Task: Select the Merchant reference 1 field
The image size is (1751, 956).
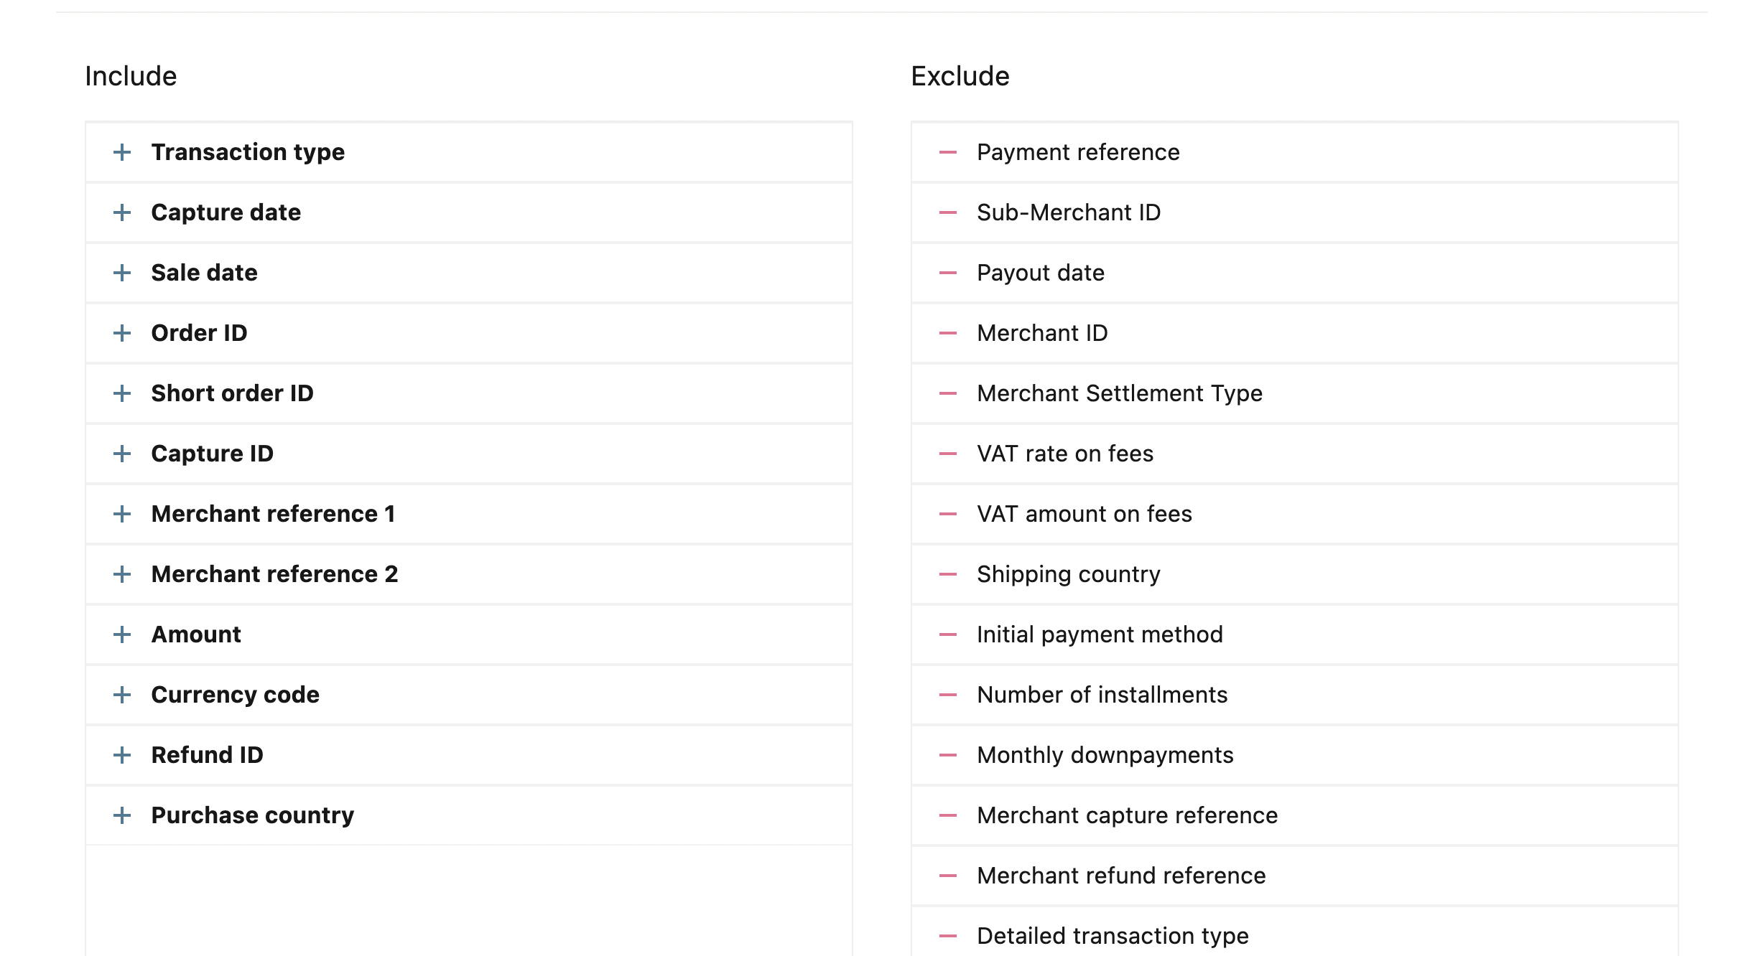Action: (x=469, y=514)
